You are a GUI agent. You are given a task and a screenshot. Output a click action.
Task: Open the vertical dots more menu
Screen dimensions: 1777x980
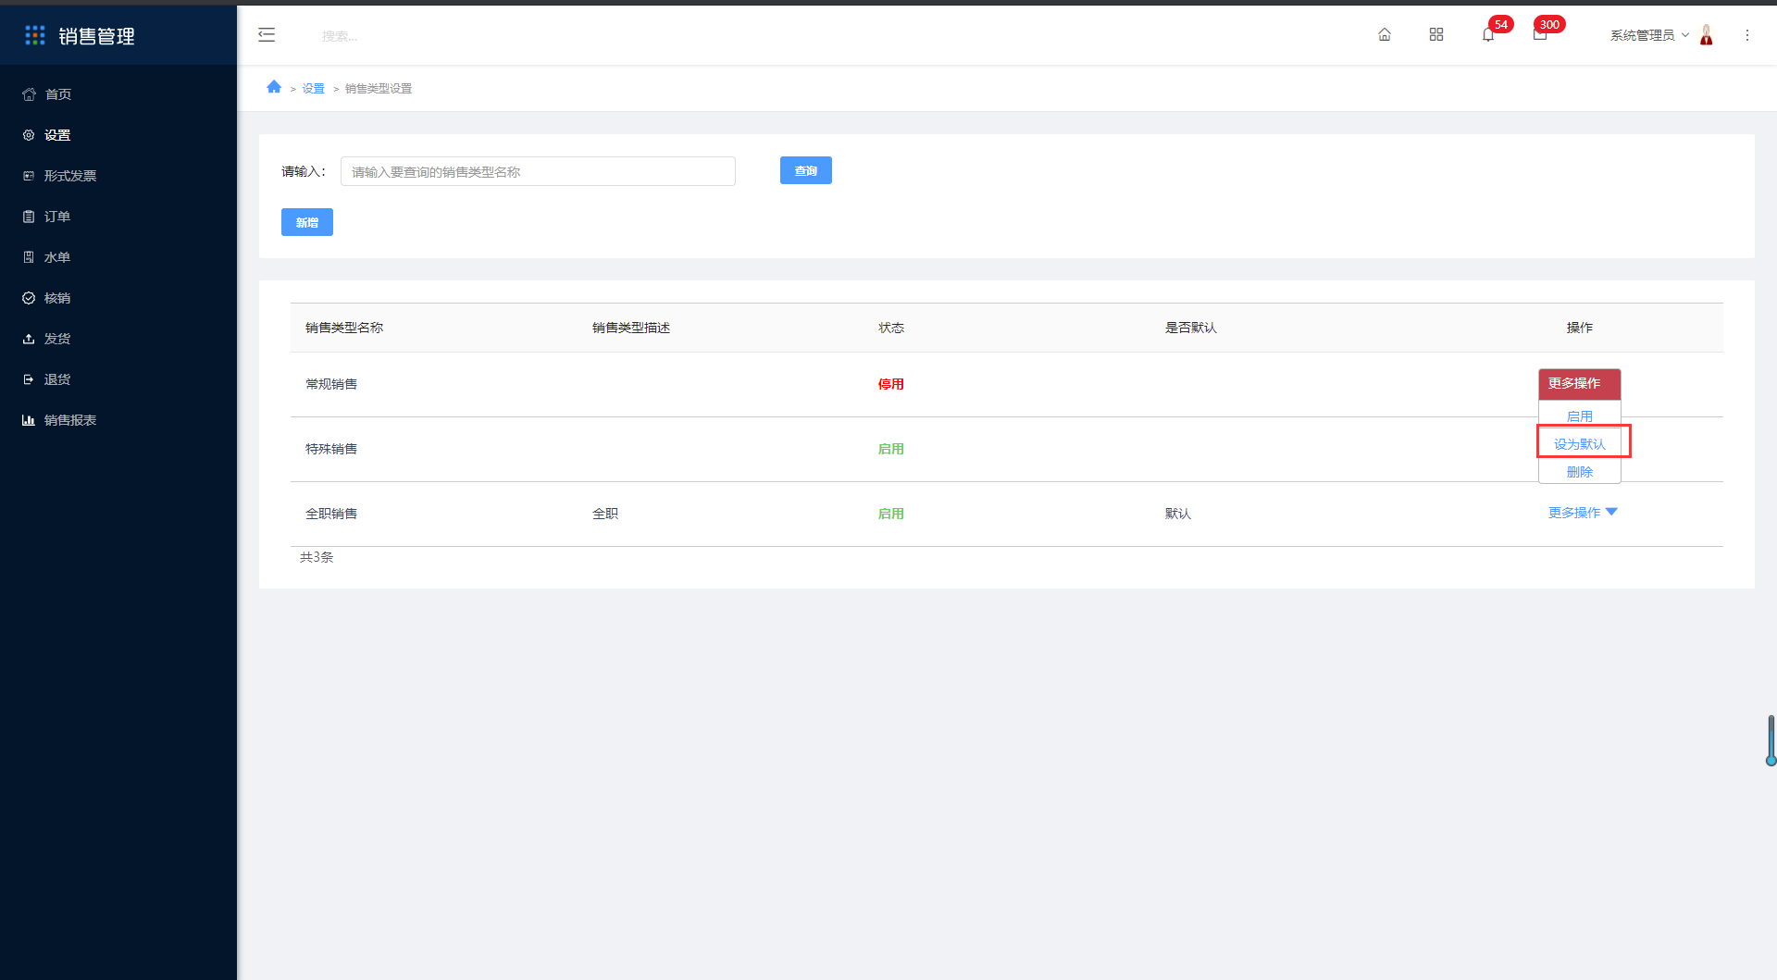coord(1747,35)
